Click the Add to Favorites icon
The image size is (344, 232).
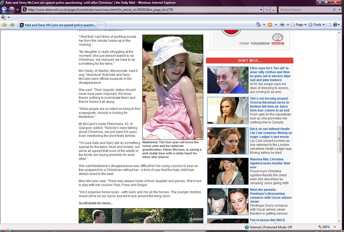click(x=12, y=25)
